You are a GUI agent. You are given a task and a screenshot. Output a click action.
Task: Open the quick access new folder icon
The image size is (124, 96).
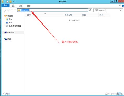[x=10, y=2]
